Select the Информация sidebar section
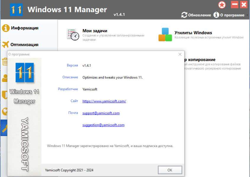Screen dimensions: 250x177 (25, 28)
